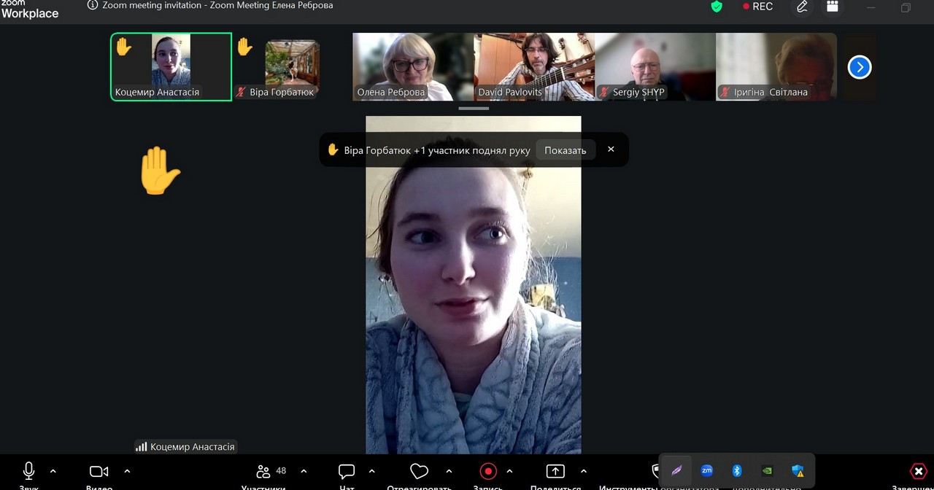Viewport: 934px width, 490px height.
Task: Select Коцемир Анастасія video thumbnail
Action: tap(171, 66)
